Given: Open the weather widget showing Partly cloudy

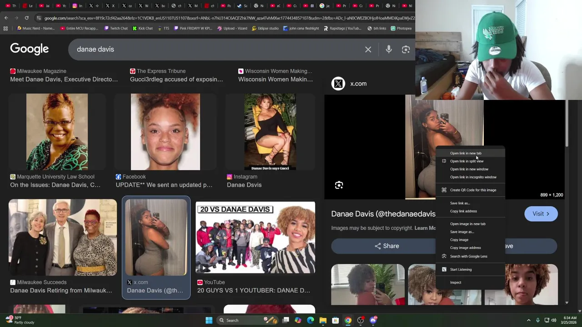Looking at the screenshot, I should pos(20,320).
